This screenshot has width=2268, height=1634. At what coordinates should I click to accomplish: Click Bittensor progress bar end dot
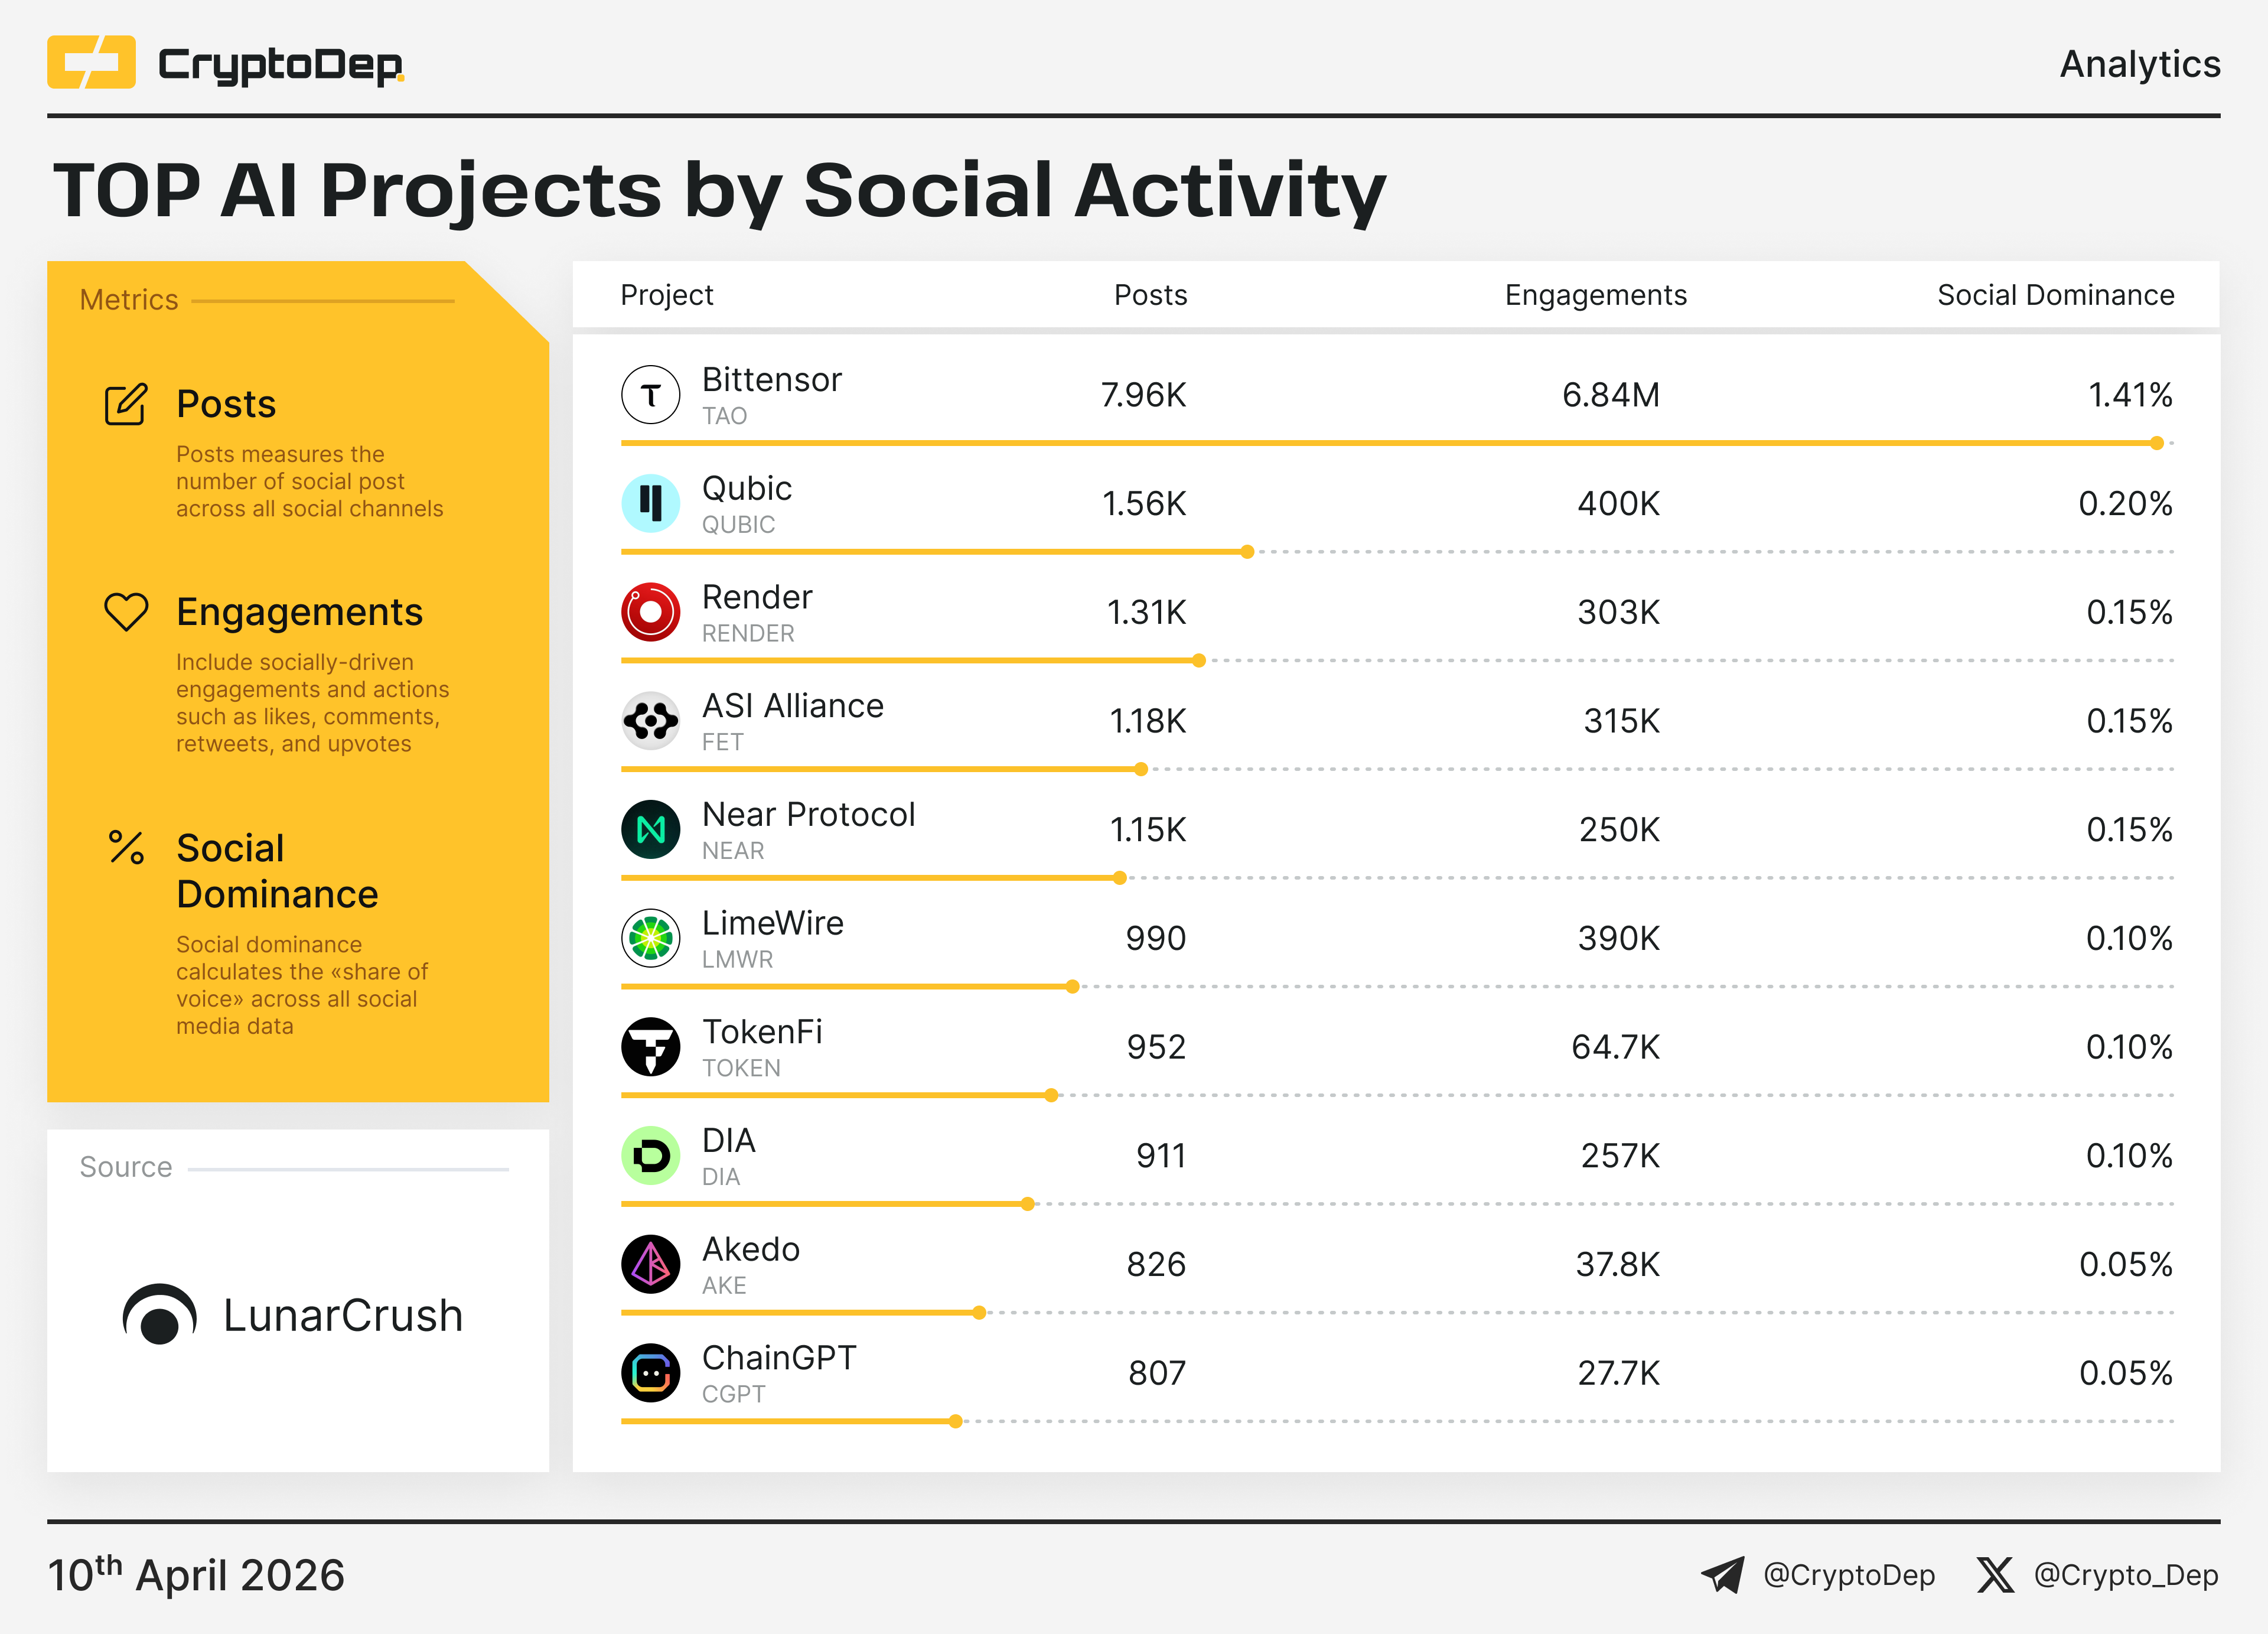tap(2156, 443)
